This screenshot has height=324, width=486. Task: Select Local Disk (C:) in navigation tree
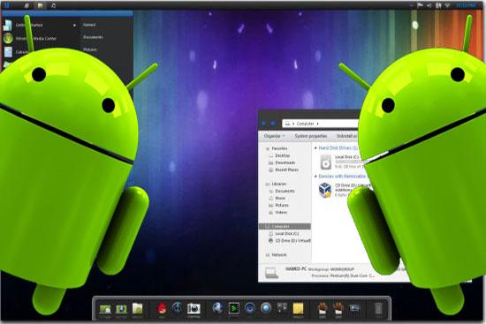pyautogui.click(x=287, y=234)
